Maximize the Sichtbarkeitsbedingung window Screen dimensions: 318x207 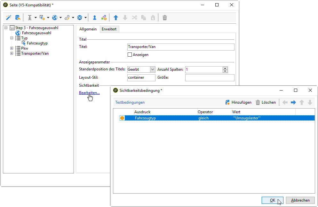click(296, 90)
